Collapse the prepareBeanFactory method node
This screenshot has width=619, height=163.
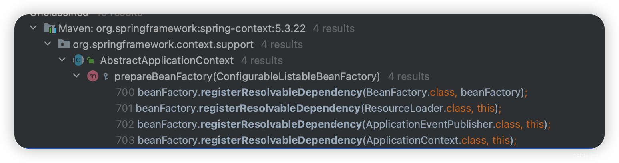click(76, 76)
